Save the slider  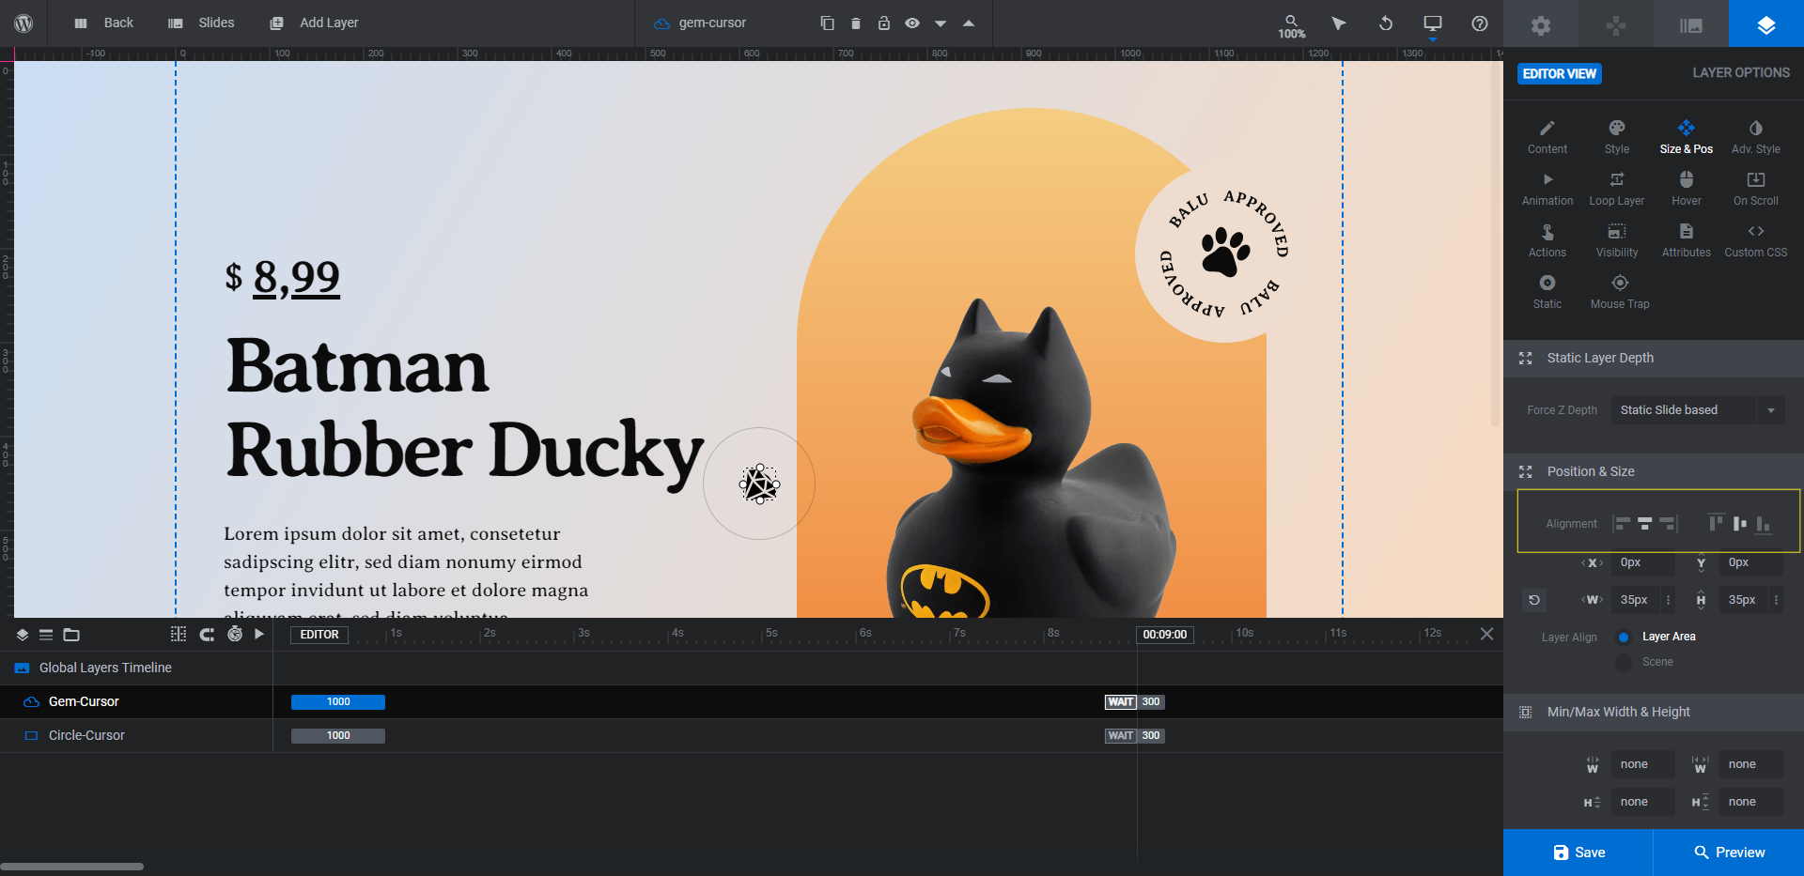[1578, 853]
